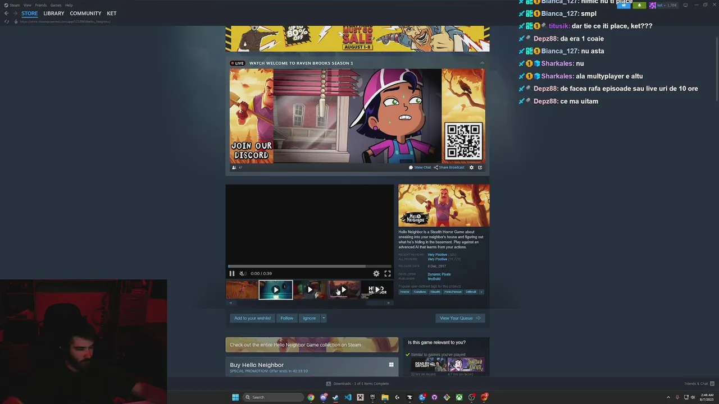Click Share Broadcast link
Image resolution: width=719 pixels, height=404 pixels.
449,167
